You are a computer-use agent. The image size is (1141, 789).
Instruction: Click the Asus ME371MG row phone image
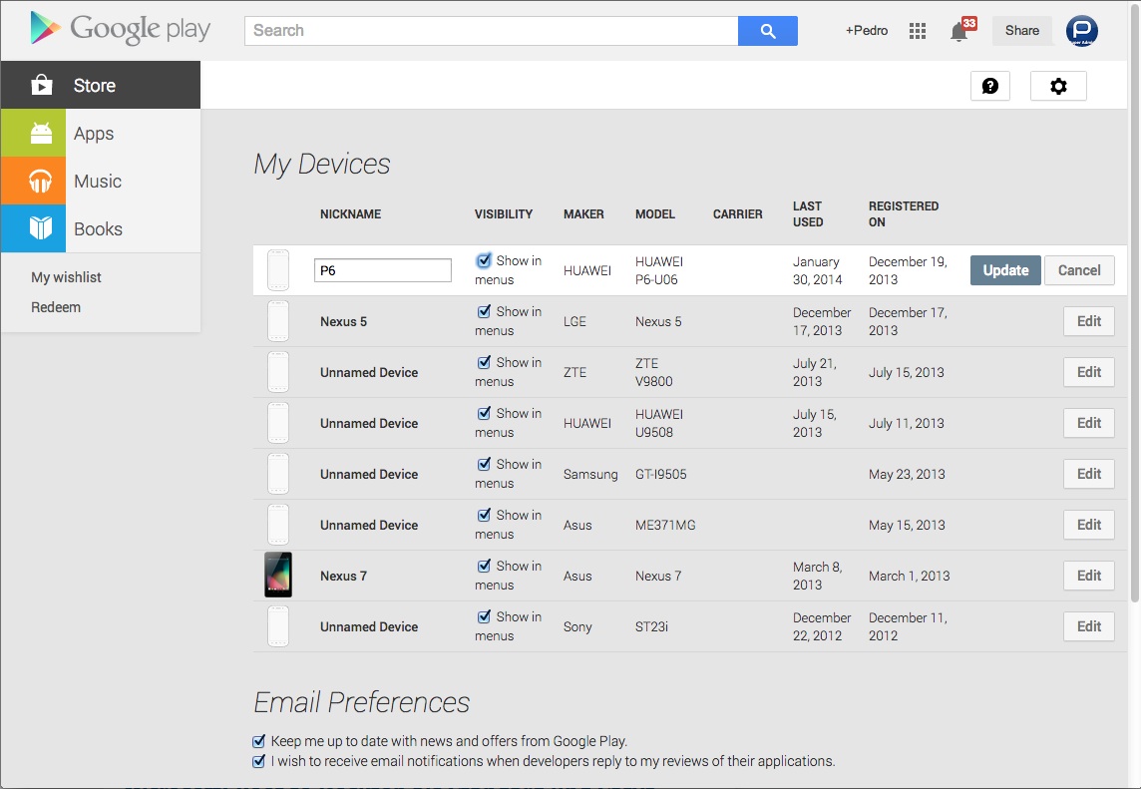pos(278,525)
